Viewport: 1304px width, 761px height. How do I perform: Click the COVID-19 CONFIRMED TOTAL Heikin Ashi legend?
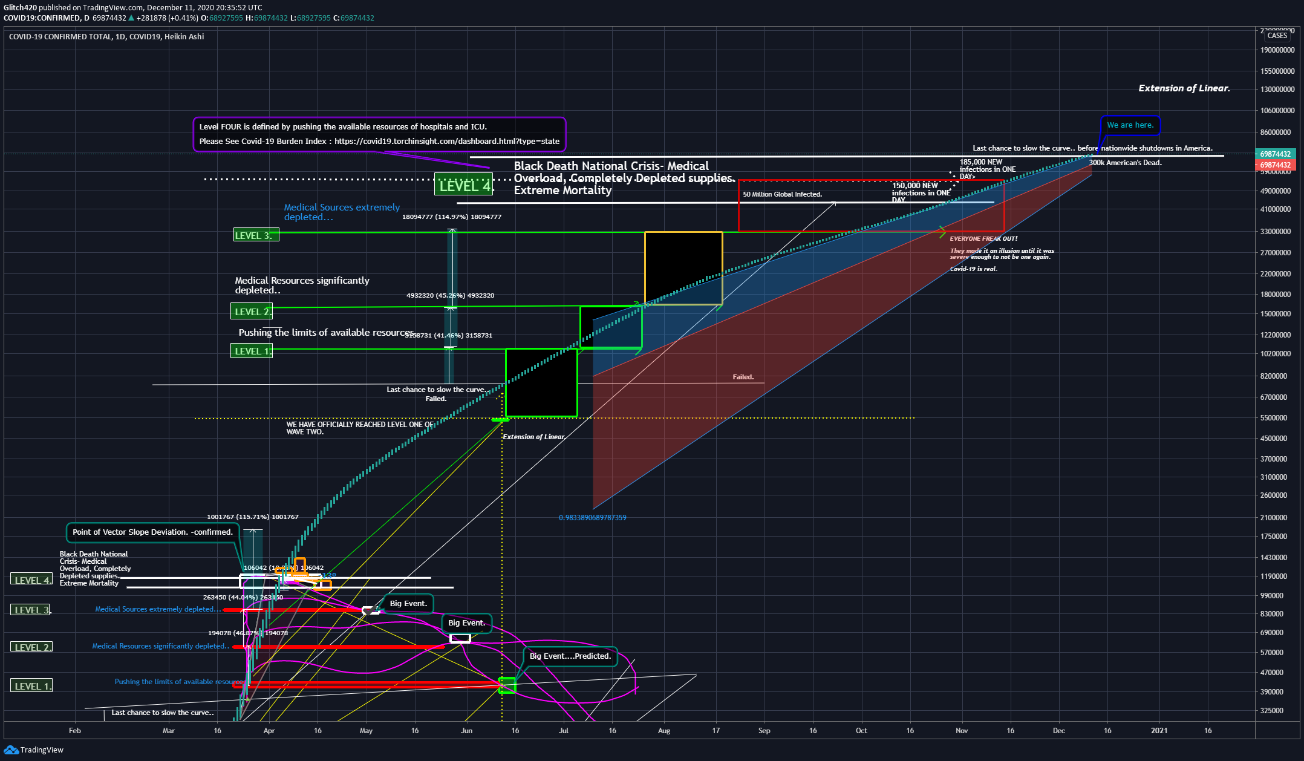point(106,37)
